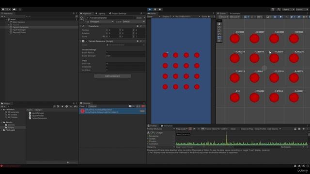
Task: Select Main Camera in Hierarchy
Action: (18, 22)
